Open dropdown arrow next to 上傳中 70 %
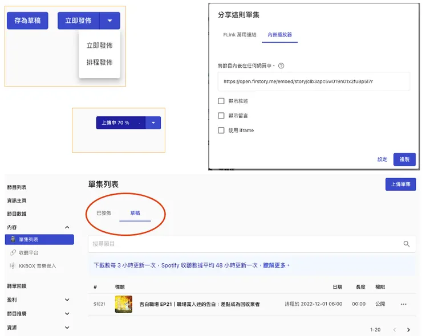 (153, 123)
